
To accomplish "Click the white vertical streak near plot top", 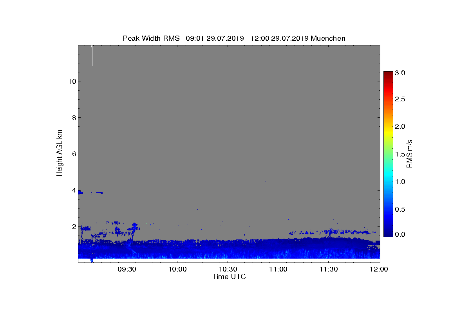I will pyautogui.click(x=92, y=56).
